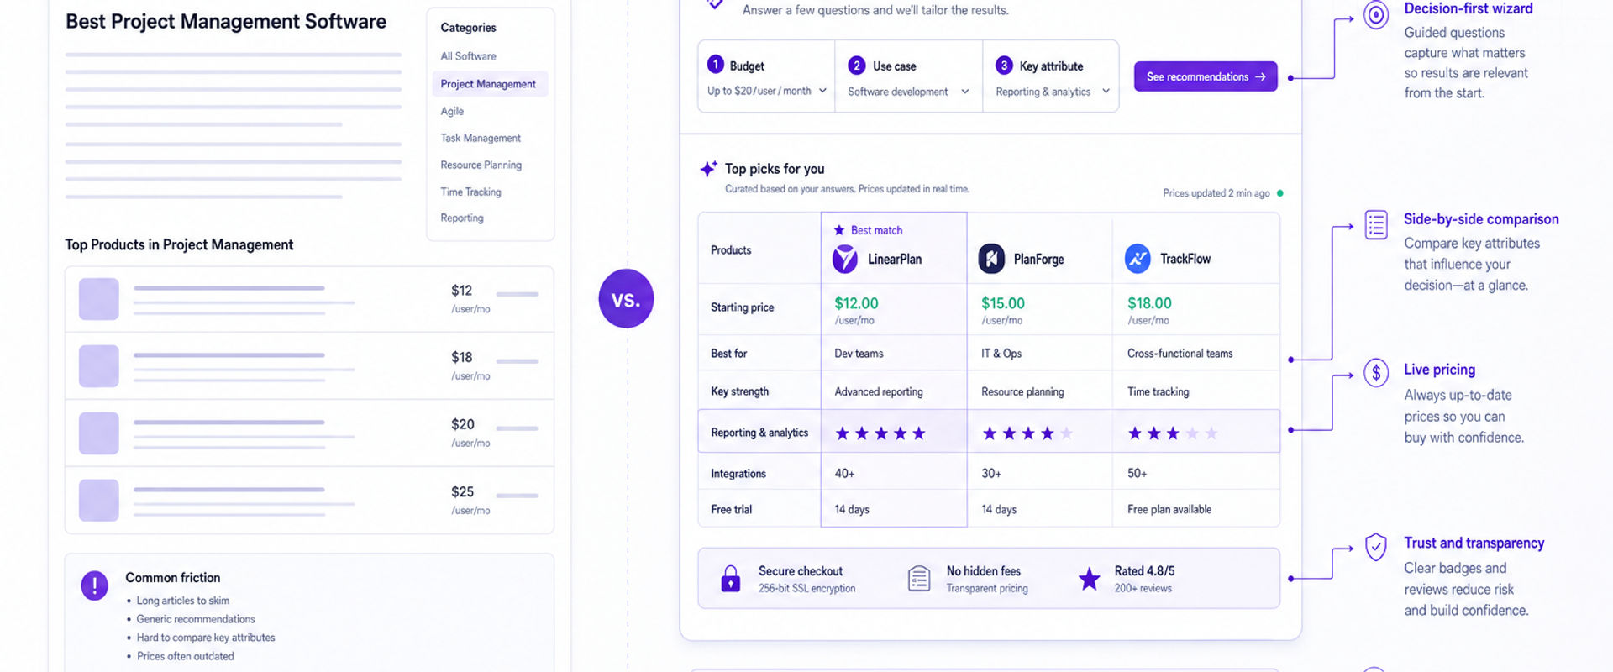Click the 200+ reviews text
Screen dimensions: 1613x672
[1143, 589]
